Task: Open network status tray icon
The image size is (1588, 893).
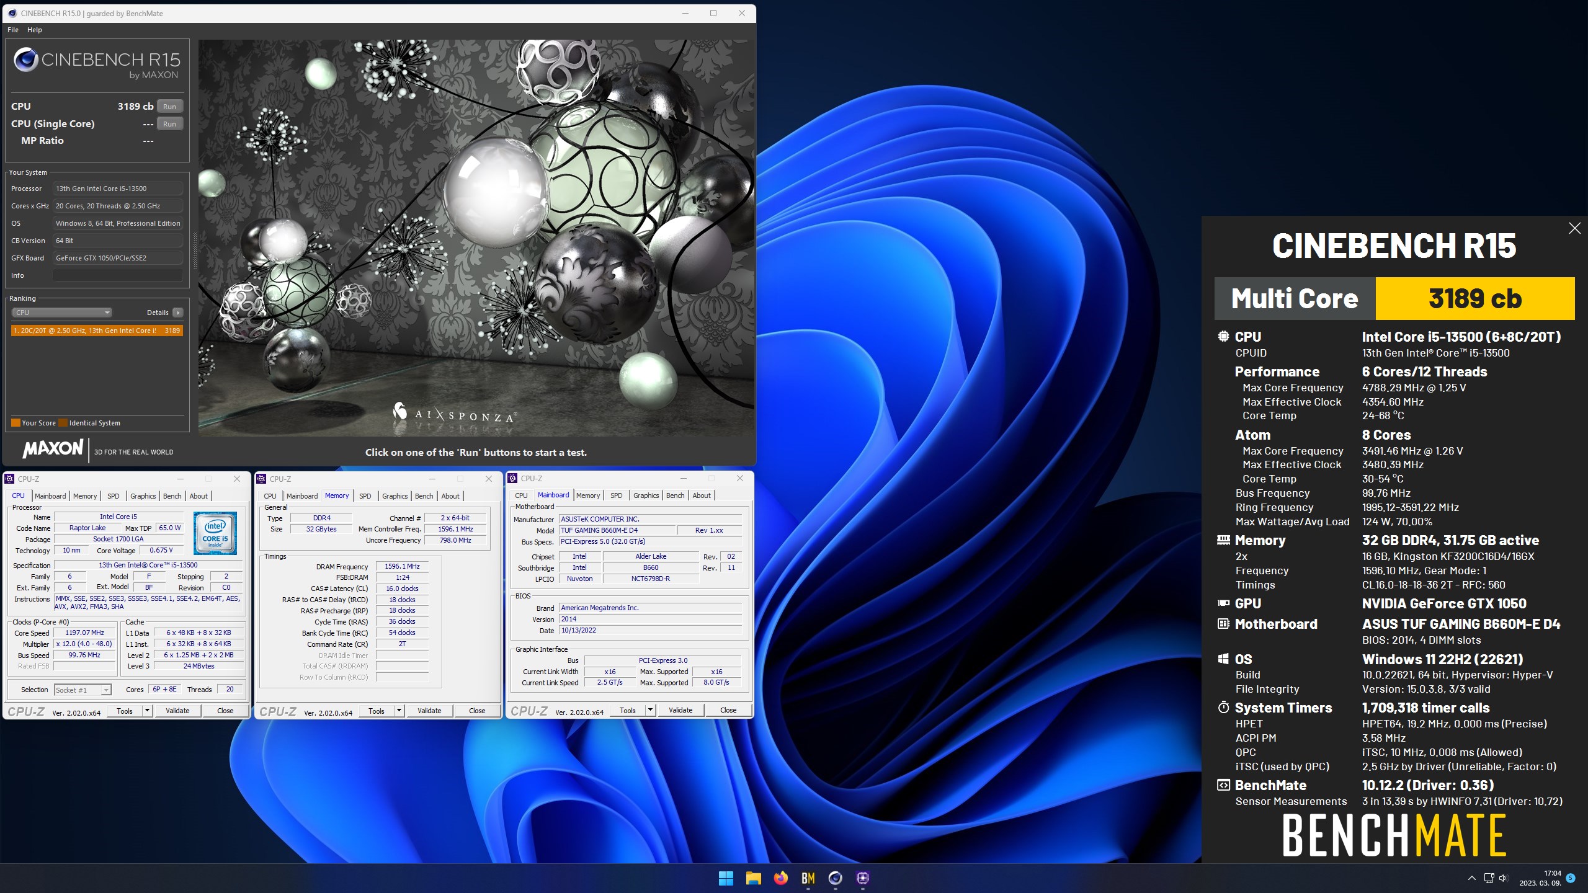Action: point(1489,877)
